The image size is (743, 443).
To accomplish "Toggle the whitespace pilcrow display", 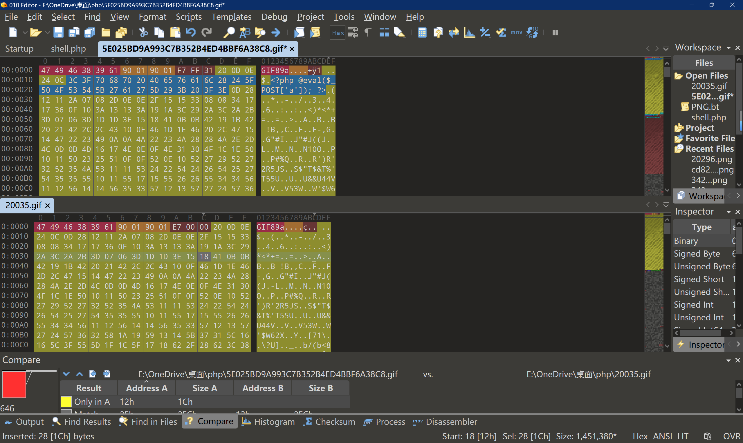I will pos(368,32).
